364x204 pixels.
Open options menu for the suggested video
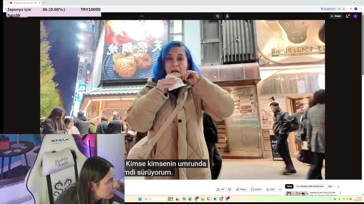click(x=340, y=193)
